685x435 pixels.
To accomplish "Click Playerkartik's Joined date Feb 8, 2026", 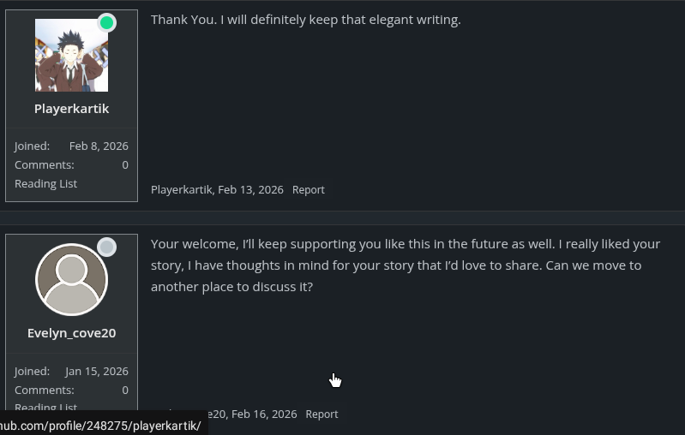I will (x=99, y=146).
